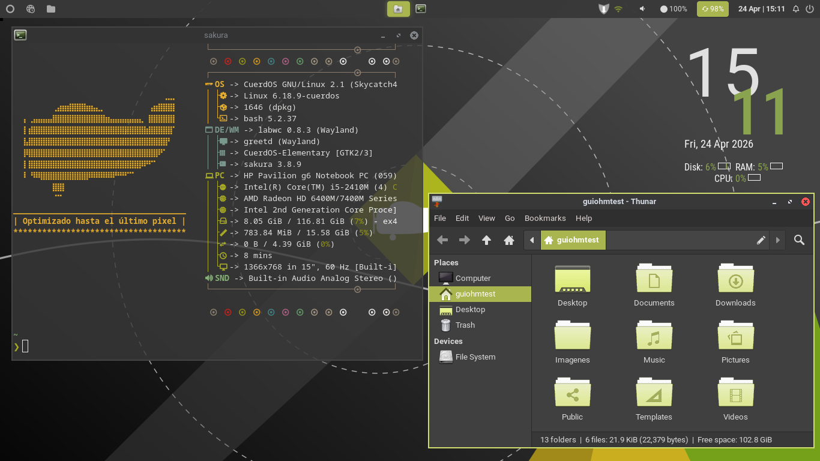Select Desktop in the Thunar Places sidebar

click(x=480, y=310)
